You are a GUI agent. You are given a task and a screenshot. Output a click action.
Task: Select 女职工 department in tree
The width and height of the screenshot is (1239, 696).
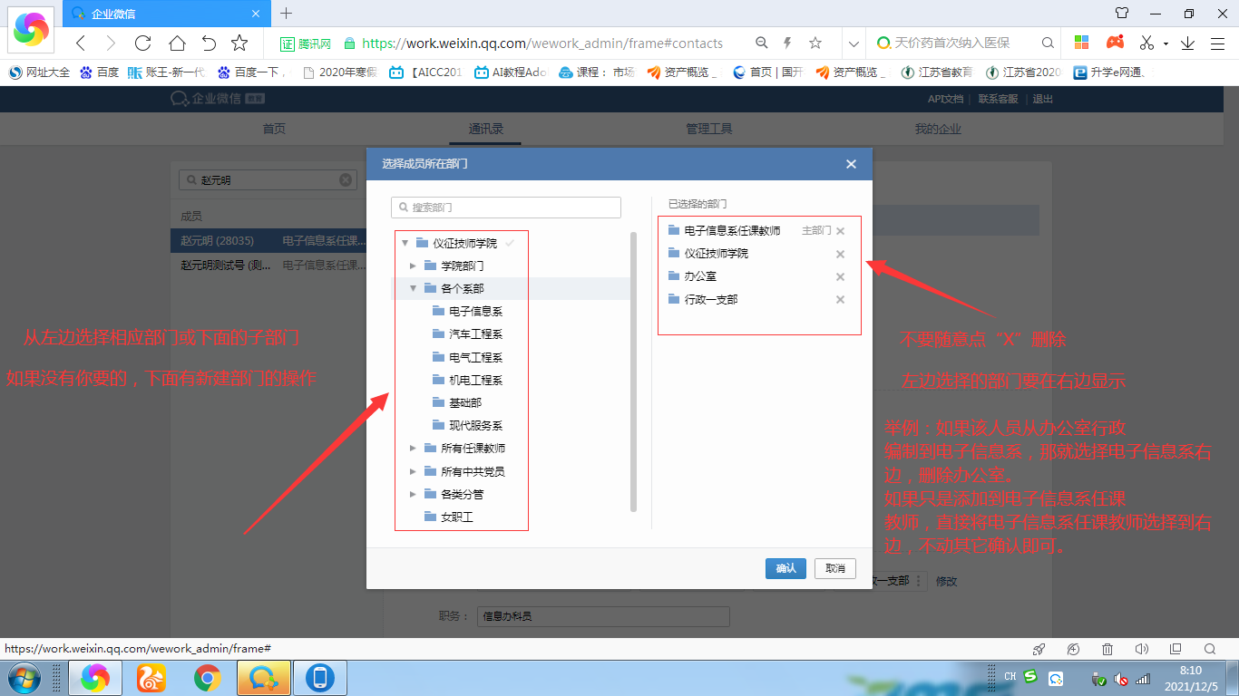[457, 517]
